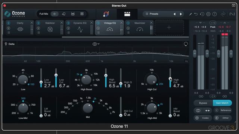
Task: Toggle Maximizer module power button
Action: 128,23
